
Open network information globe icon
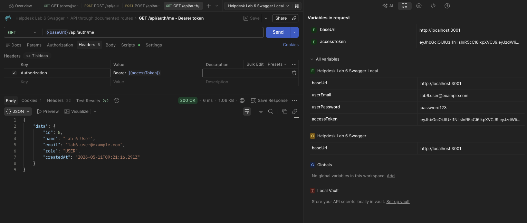point(242,100)
